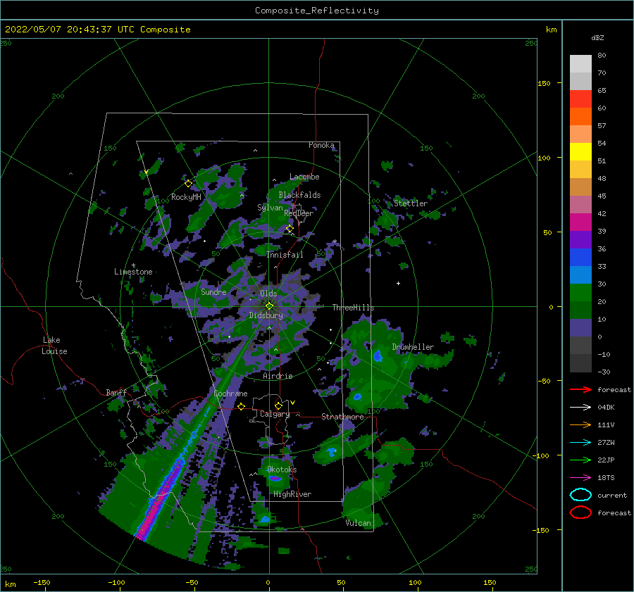Click the yellow diamond marker below RedDeer

[290, 229]
